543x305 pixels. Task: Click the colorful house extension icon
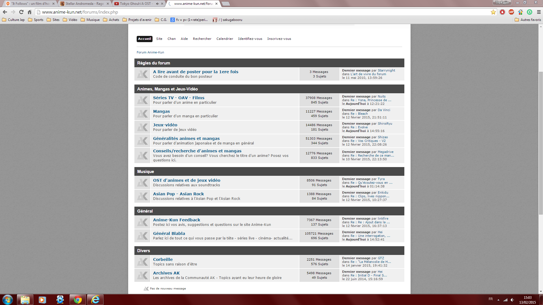pyautogui.click(x=520, y=12)
